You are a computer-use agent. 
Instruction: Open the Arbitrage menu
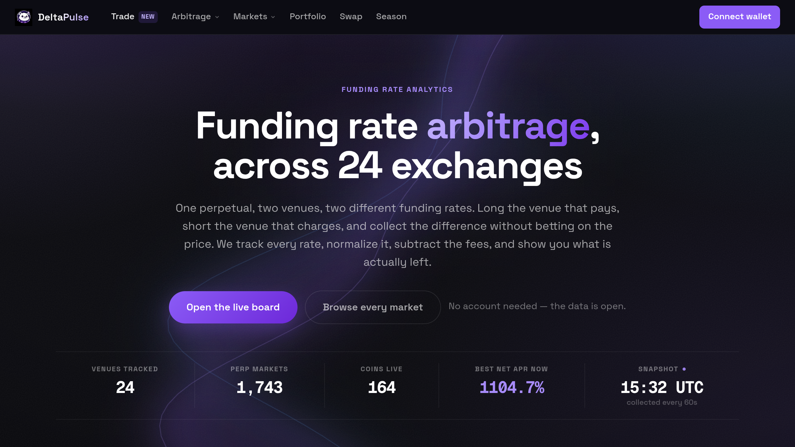click(x=195, y=16)
